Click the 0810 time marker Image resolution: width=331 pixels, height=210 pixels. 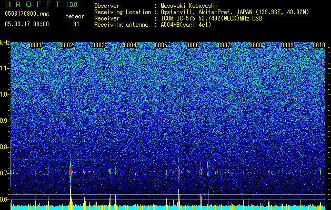[x=319, y=45]
